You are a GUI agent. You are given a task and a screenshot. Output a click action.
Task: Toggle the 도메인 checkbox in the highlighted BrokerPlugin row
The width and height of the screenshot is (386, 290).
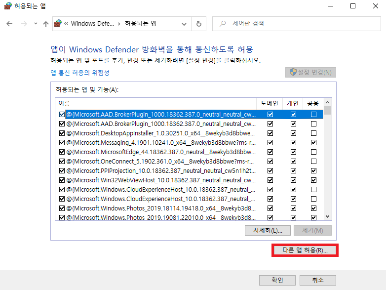[x=270, y=114]
